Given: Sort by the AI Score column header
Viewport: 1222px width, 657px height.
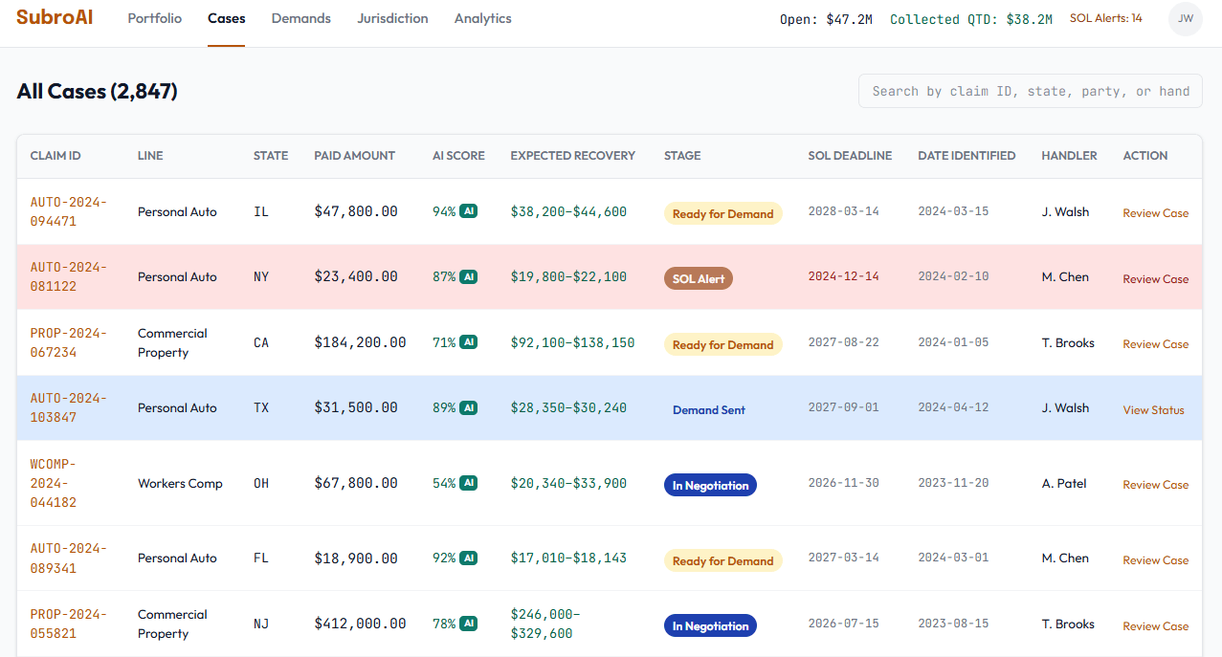Looking at the screenshot, I should (458, 155).
